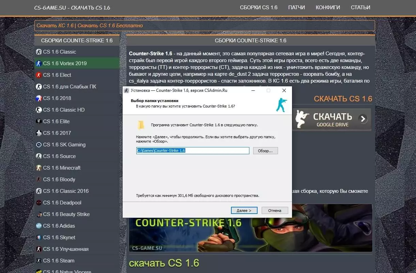Click the CS 1.6 Classic HD icon
This screenshot has width=416, height=273.
(38, 110)
